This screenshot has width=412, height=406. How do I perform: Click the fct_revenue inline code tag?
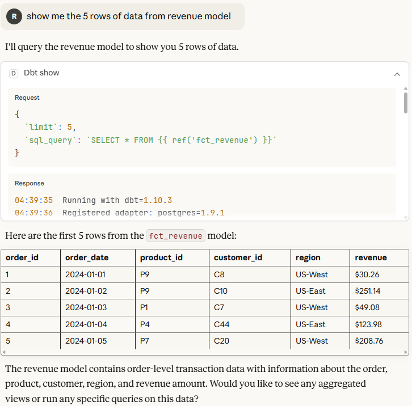tap(176, 236)
